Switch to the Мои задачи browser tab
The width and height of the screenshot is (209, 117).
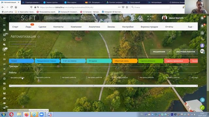73,2
